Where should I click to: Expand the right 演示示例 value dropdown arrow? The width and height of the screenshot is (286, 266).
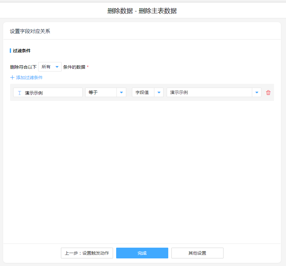(257, 92)
